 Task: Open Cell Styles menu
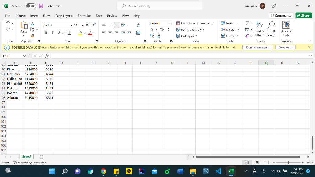point(186,36)
